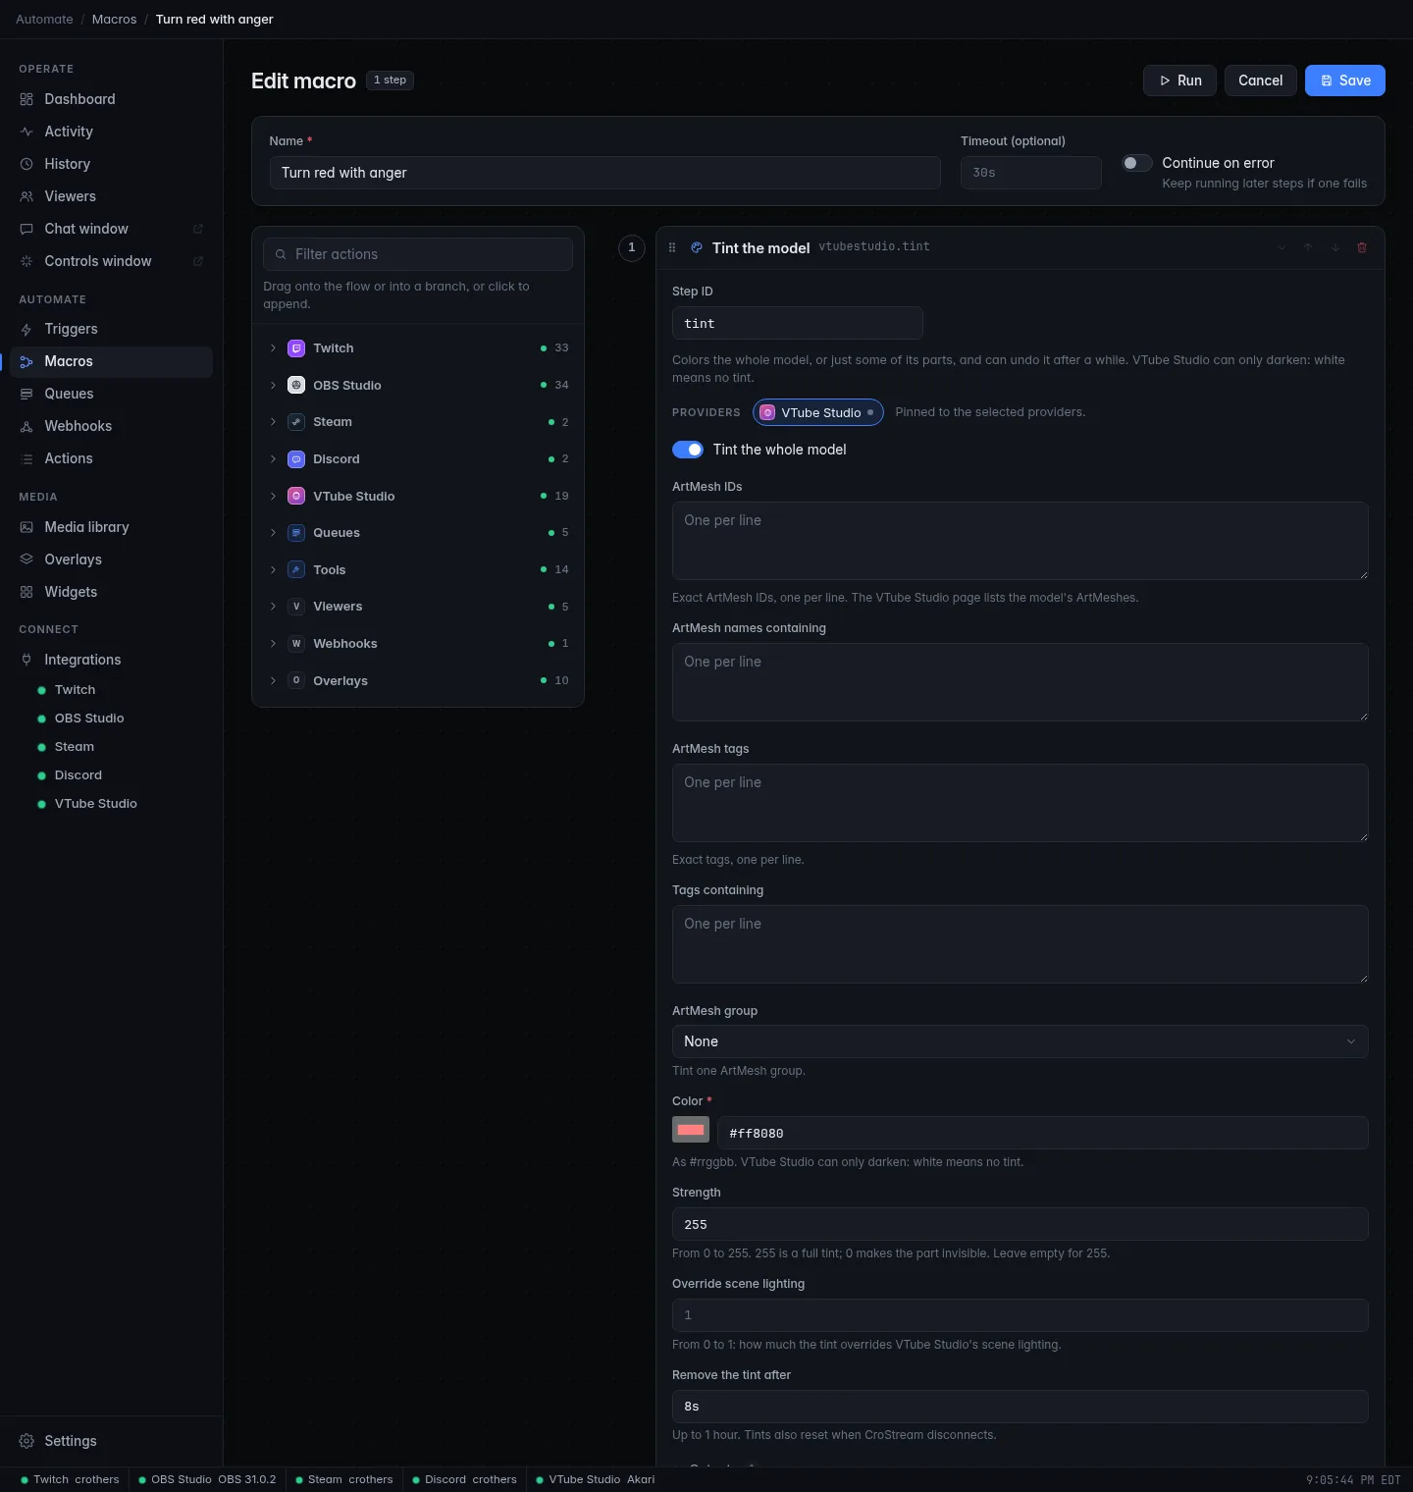Open the Activity page
Screen dimensions: 1413x1492
click(111, 132)
